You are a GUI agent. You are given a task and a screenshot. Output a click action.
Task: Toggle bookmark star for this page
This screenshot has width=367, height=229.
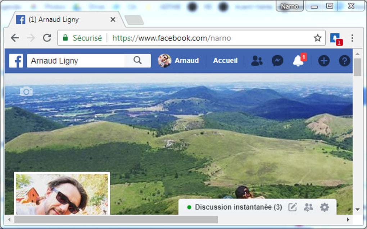click(x=317, y=37)
